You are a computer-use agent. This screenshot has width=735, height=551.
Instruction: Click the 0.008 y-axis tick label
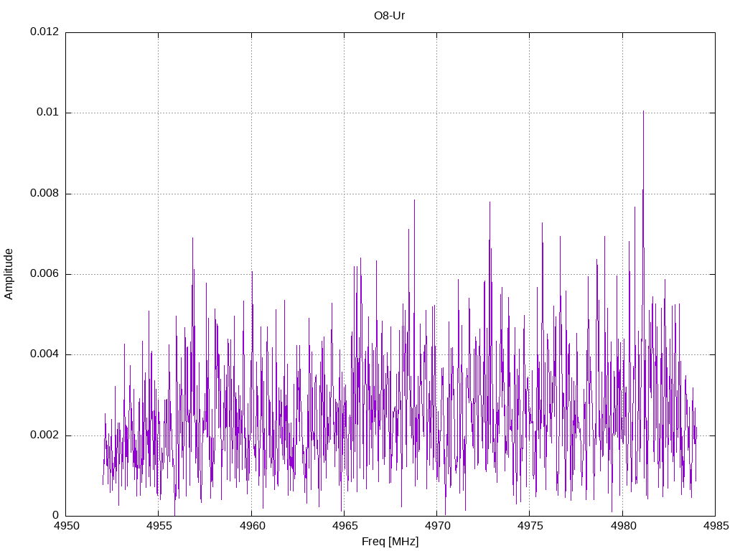[45, 194]
